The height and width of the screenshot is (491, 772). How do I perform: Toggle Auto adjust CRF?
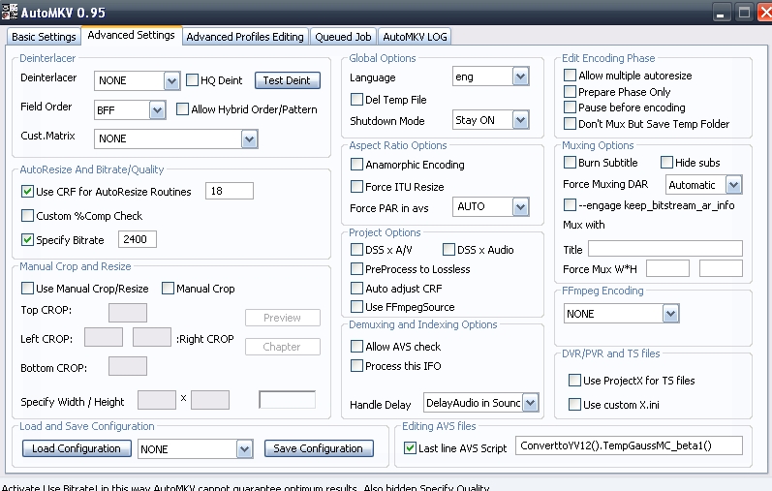tap(356, 288)
